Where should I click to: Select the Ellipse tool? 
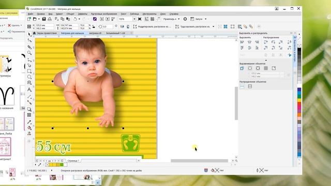coord(29,77)
